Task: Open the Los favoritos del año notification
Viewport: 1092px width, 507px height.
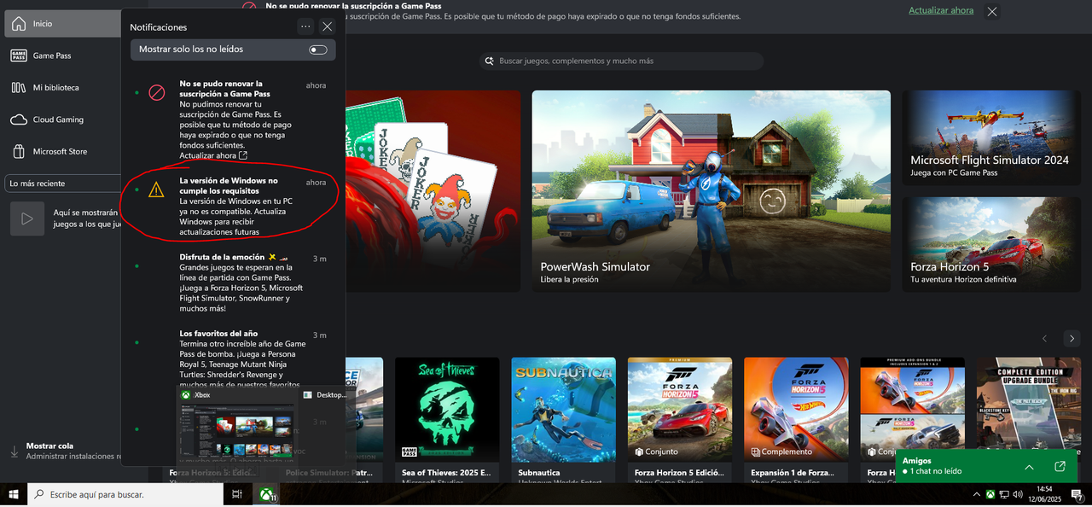Action: 232,358
